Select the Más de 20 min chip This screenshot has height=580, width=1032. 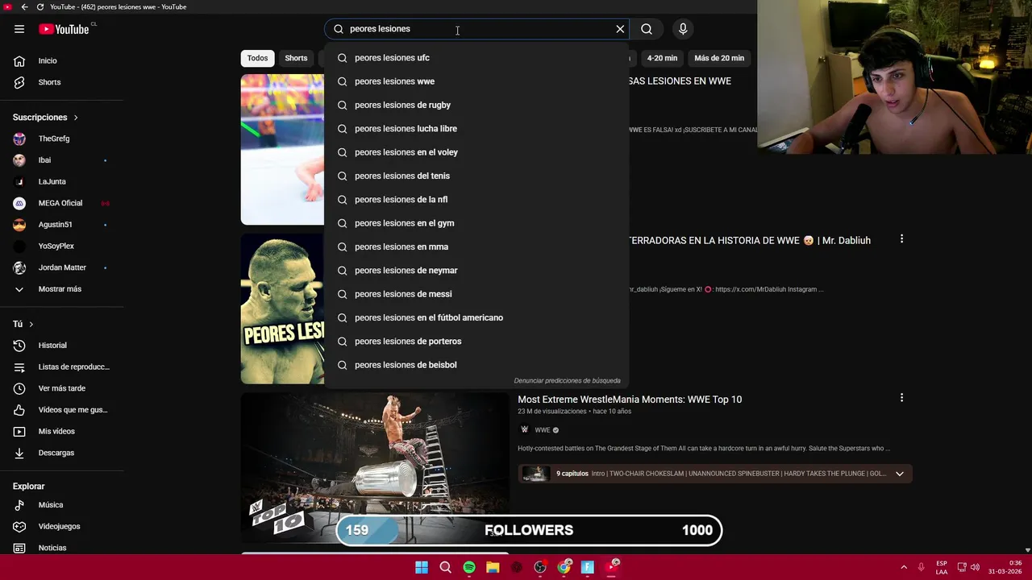point(719,58)
